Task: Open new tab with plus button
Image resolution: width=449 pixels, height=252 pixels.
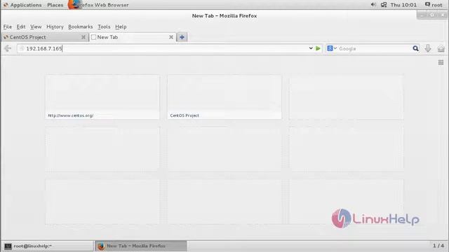Action: click(182, 37)
